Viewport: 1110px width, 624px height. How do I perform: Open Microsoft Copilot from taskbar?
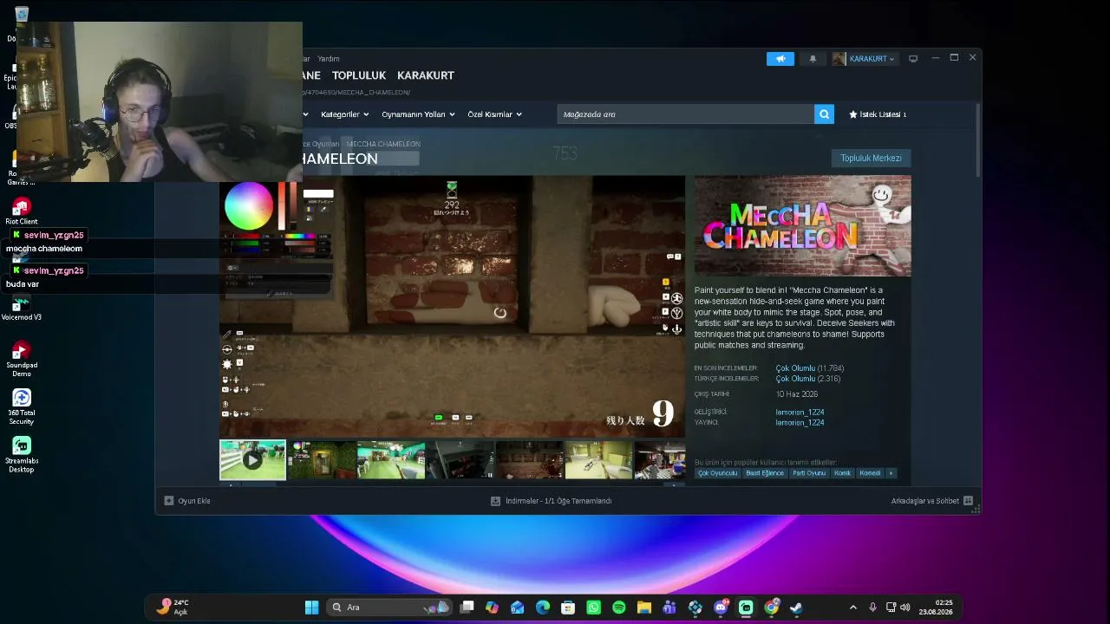pyautogui.click(x=493, y=608)
